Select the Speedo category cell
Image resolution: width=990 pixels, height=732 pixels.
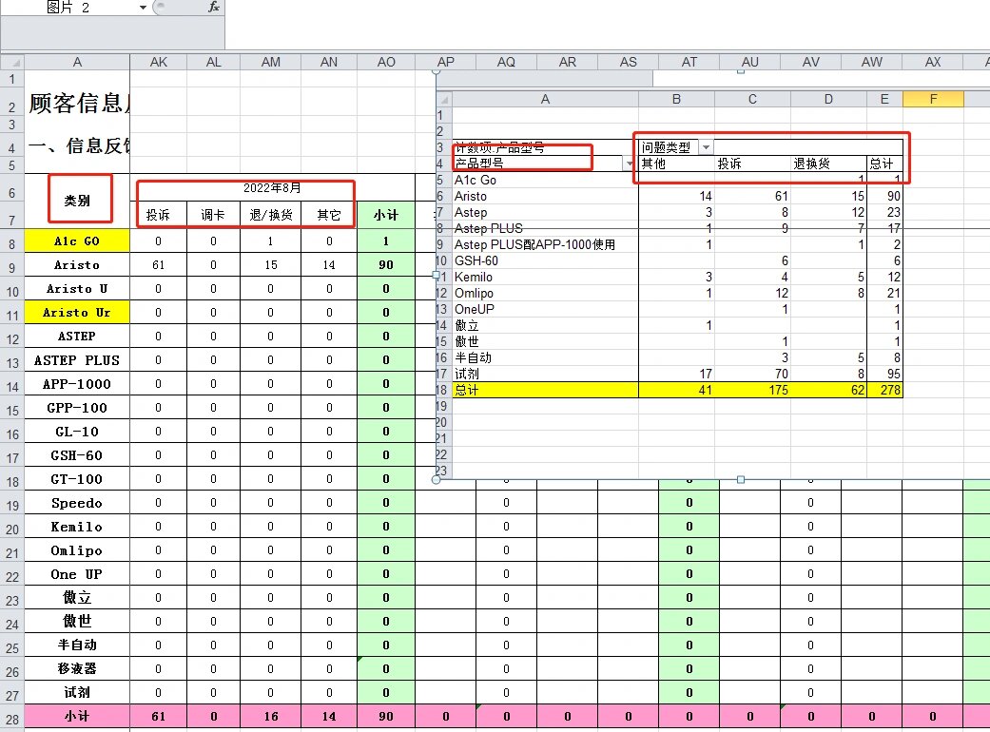pyautogui.click(x=77, y=503)
